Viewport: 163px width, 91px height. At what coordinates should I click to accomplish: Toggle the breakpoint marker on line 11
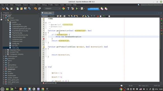pos(44,39)
